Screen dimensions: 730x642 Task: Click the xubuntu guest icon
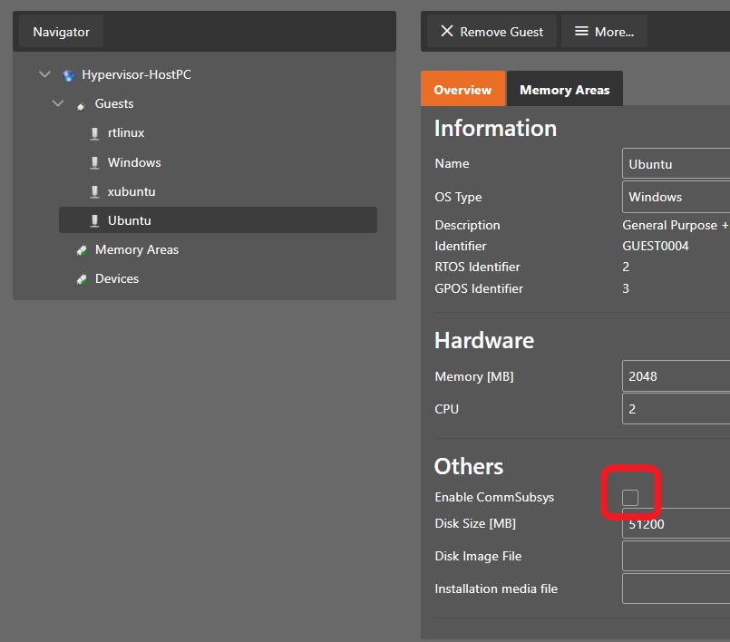coord(94,191)
